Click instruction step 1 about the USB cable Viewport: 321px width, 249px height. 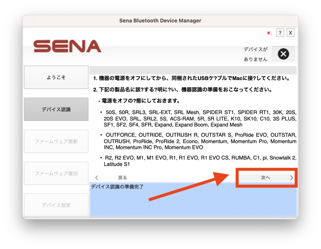tap(192, 78)
